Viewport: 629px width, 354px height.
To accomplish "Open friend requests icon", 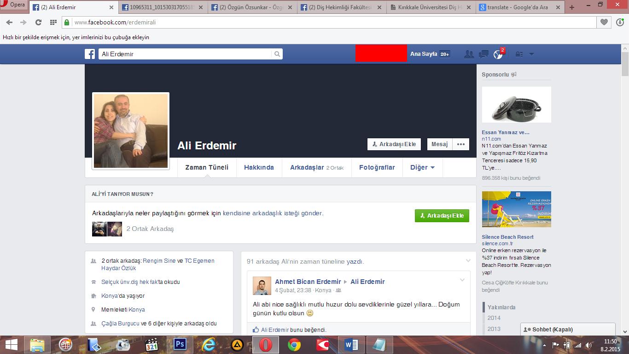I will point(469,54).
